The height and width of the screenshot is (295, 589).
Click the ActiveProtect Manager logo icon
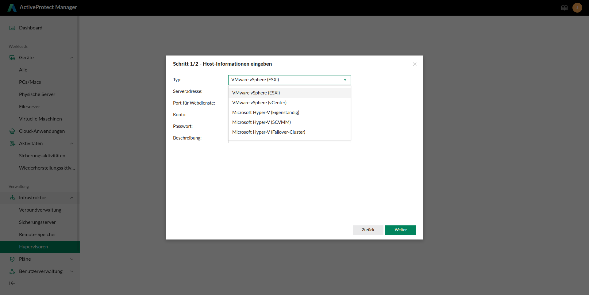12,8
